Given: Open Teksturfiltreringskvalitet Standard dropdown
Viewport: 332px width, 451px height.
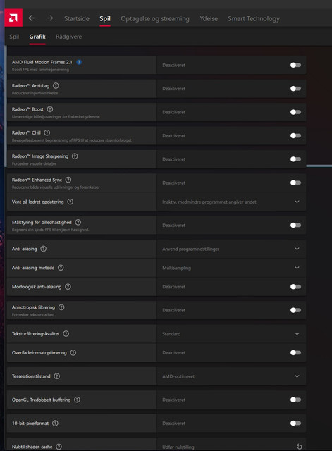Looking at the screenshot, I should pos(231,333).
